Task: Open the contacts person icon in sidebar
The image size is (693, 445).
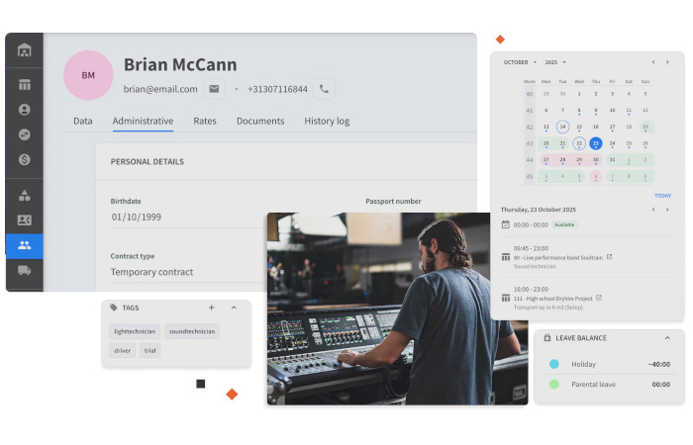Action: [25, 110]
